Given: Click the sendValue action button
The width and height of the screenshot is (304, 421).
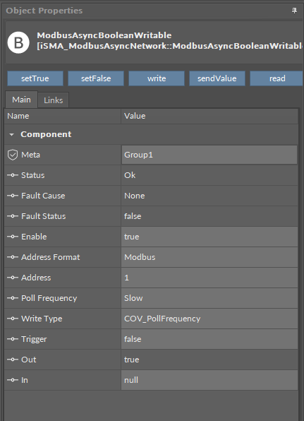Looking at the screenshot, I should point(217,78).
